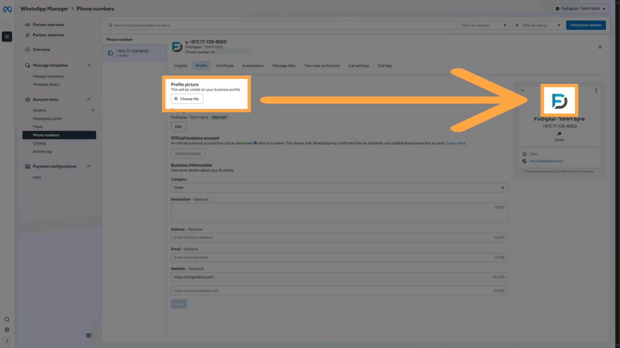The height and width of the screenshot is (348, 620).
Task: Collapse Payment configurations section
Action: click(x=89, y=166)
